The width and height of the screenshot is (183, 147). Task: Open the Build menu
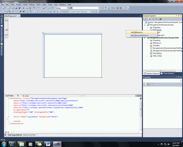pyautogui.click(x=26, y=5)
